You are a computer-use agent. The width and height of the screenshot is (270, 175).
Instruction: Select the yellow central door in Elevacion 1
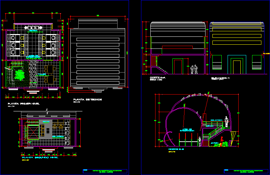coord(237,66)
